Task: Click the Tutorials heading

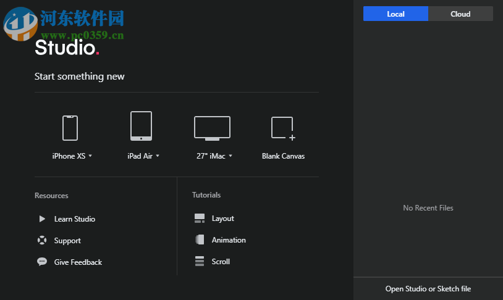Action: [206, 195]
